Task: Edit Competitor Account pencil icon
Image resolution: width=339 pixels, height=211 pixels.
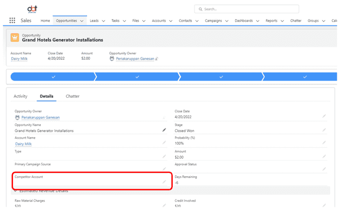Action: 164,182
